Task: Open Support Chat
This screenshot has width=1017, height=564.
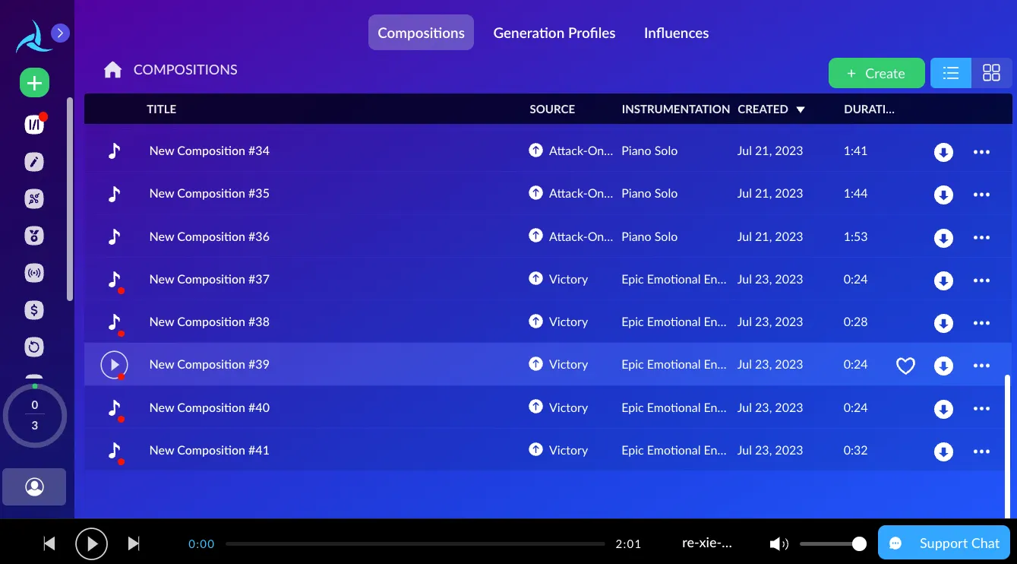Action: click(944, 543)
